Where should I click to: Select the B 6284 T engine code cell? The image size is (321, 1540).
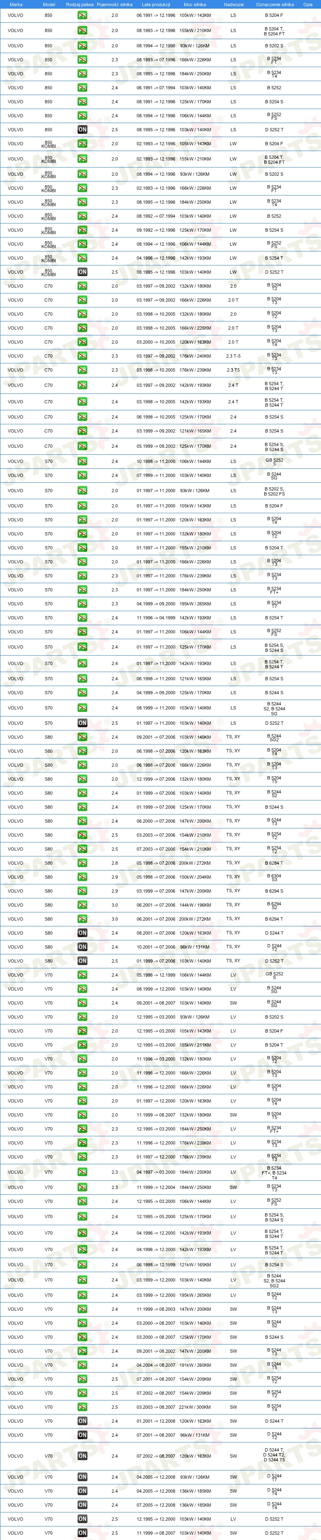point(275,863)
